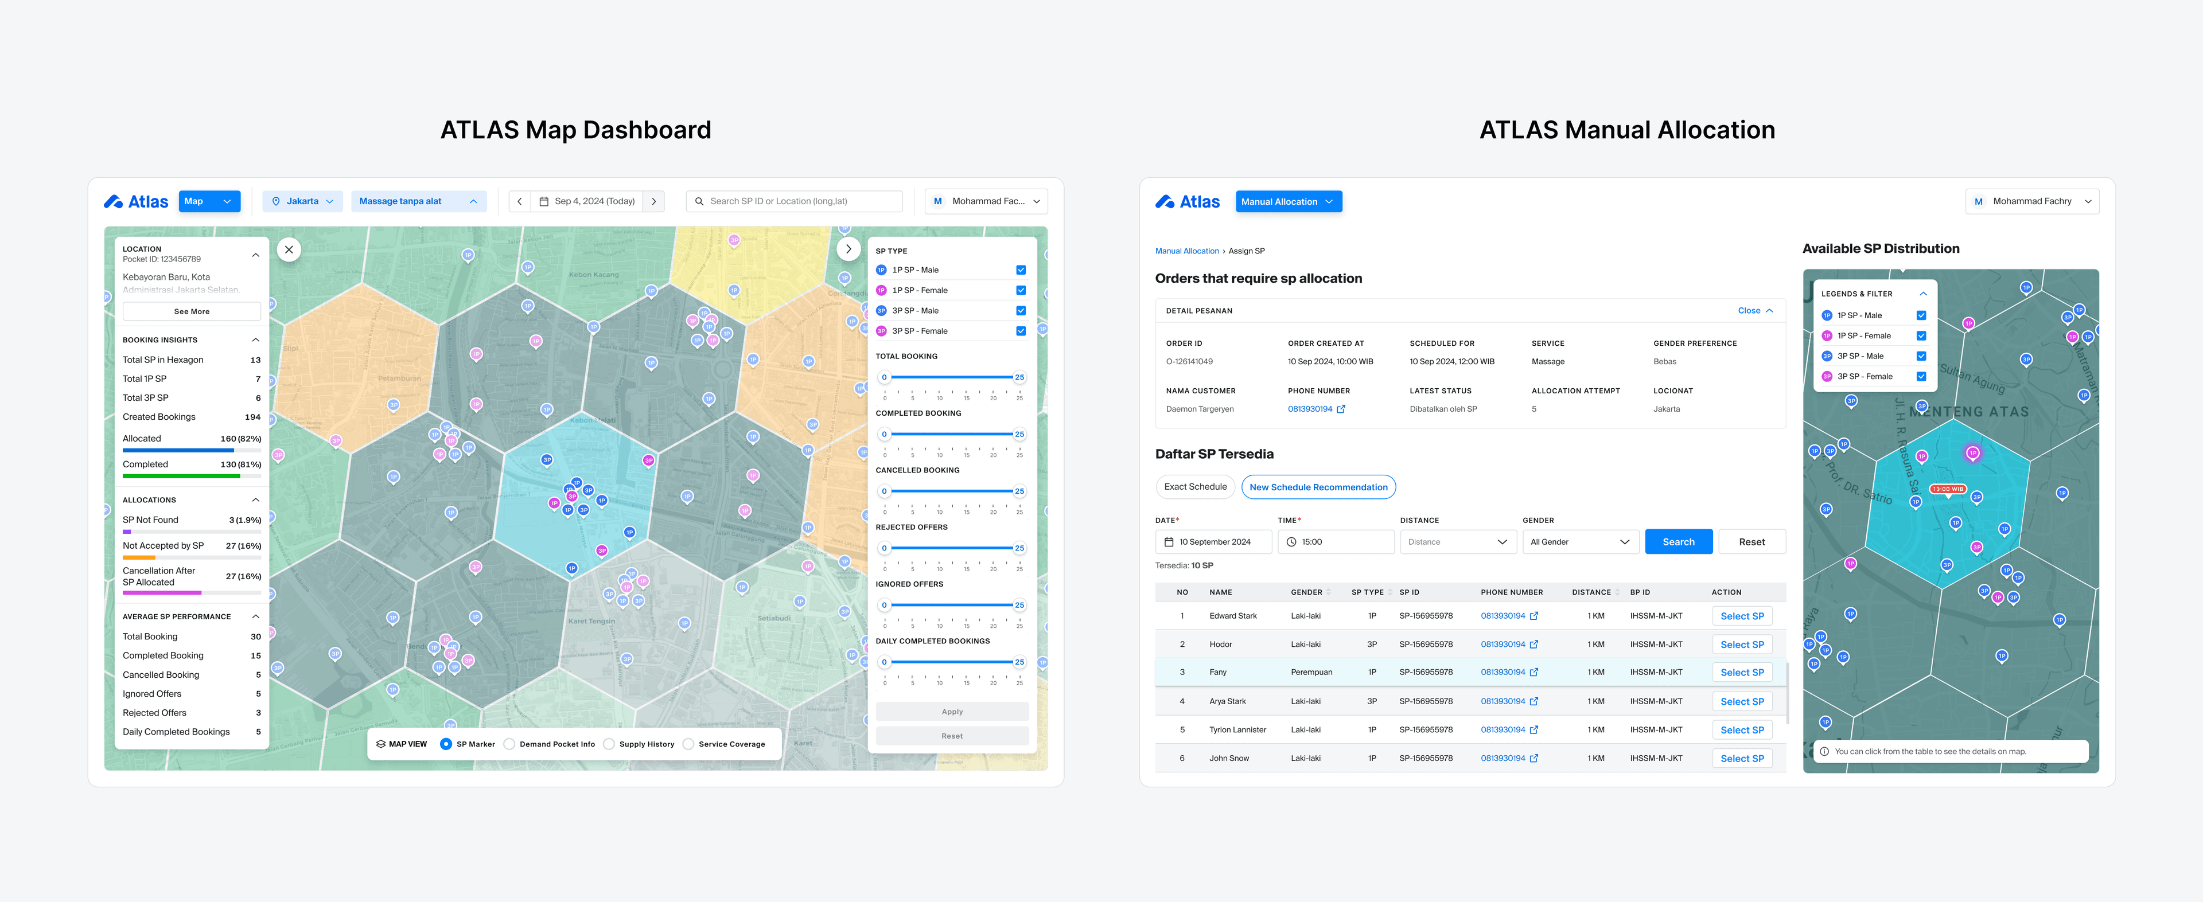Collapse the SP type filter panel
Viewport: 2203px width, 902px height.
847,249
